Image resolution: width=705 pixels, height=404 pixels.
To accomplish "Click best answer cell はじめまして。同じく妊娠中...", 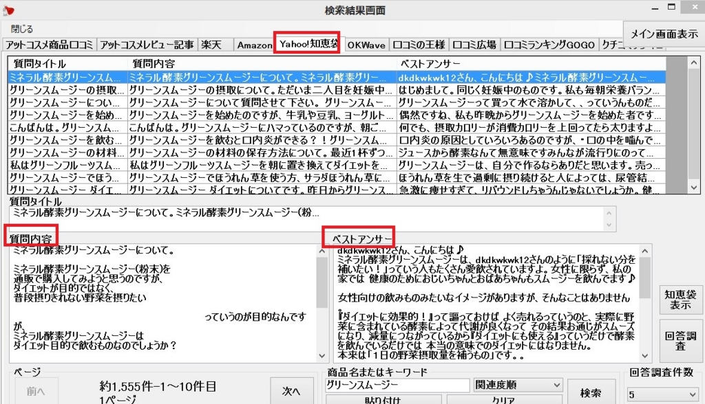I will 531,90.
